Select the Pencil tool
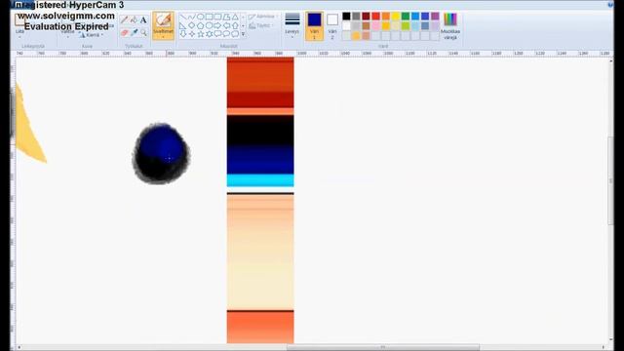Image resolution: width=624 pixels, height=351 pixels. 124,19
